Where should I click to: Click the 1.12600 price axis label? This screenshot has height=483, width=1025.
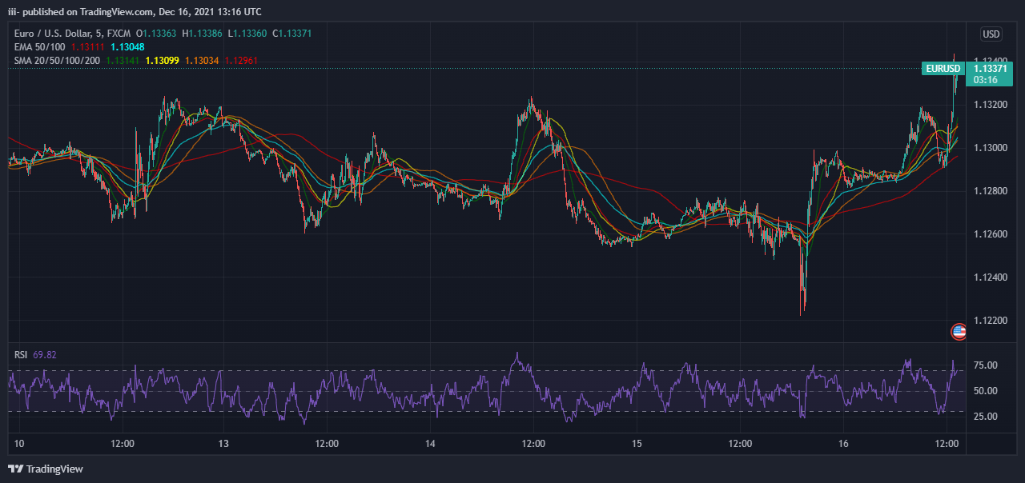[x=991, y=234]
